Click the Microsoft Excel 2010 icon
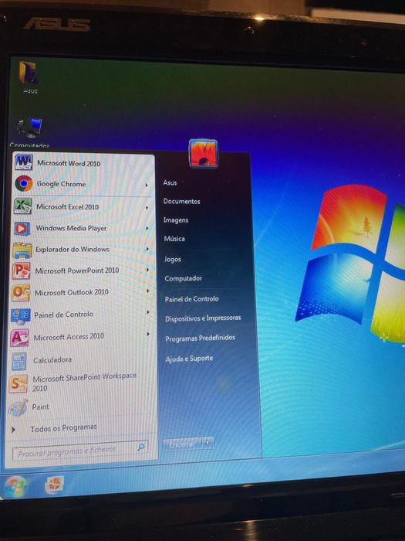405x541 pixels. coord(22,206)
